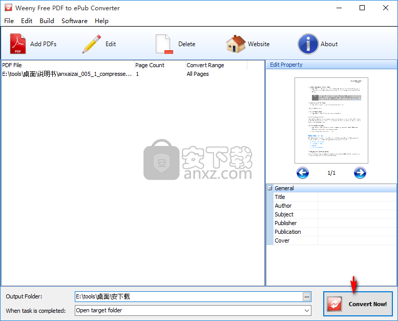398x321 pixels.
Task: Click the pencil Edit toolbar icon
Action: coord(92,44)
